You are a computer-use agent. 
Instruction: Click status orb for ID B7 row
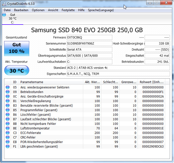pyautogui.click(x=8, y=119)
